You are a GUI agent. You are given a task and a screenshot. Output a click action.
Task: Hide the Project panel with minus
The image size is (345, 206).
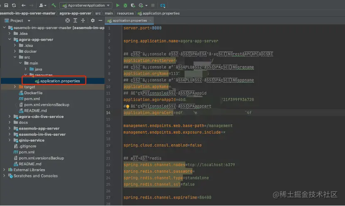[x=100, y=20]
